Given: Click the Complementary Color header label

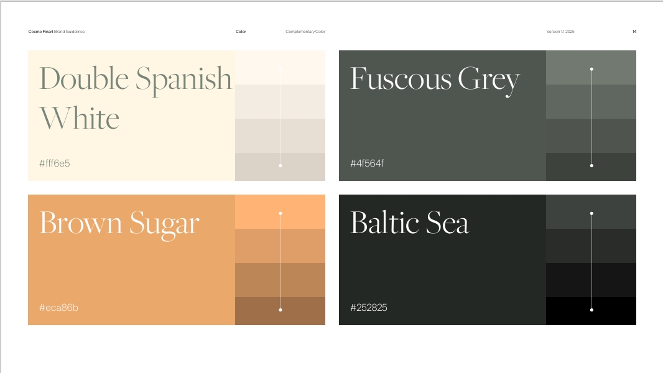Looking at the screenshot, I should coord(305,31).
